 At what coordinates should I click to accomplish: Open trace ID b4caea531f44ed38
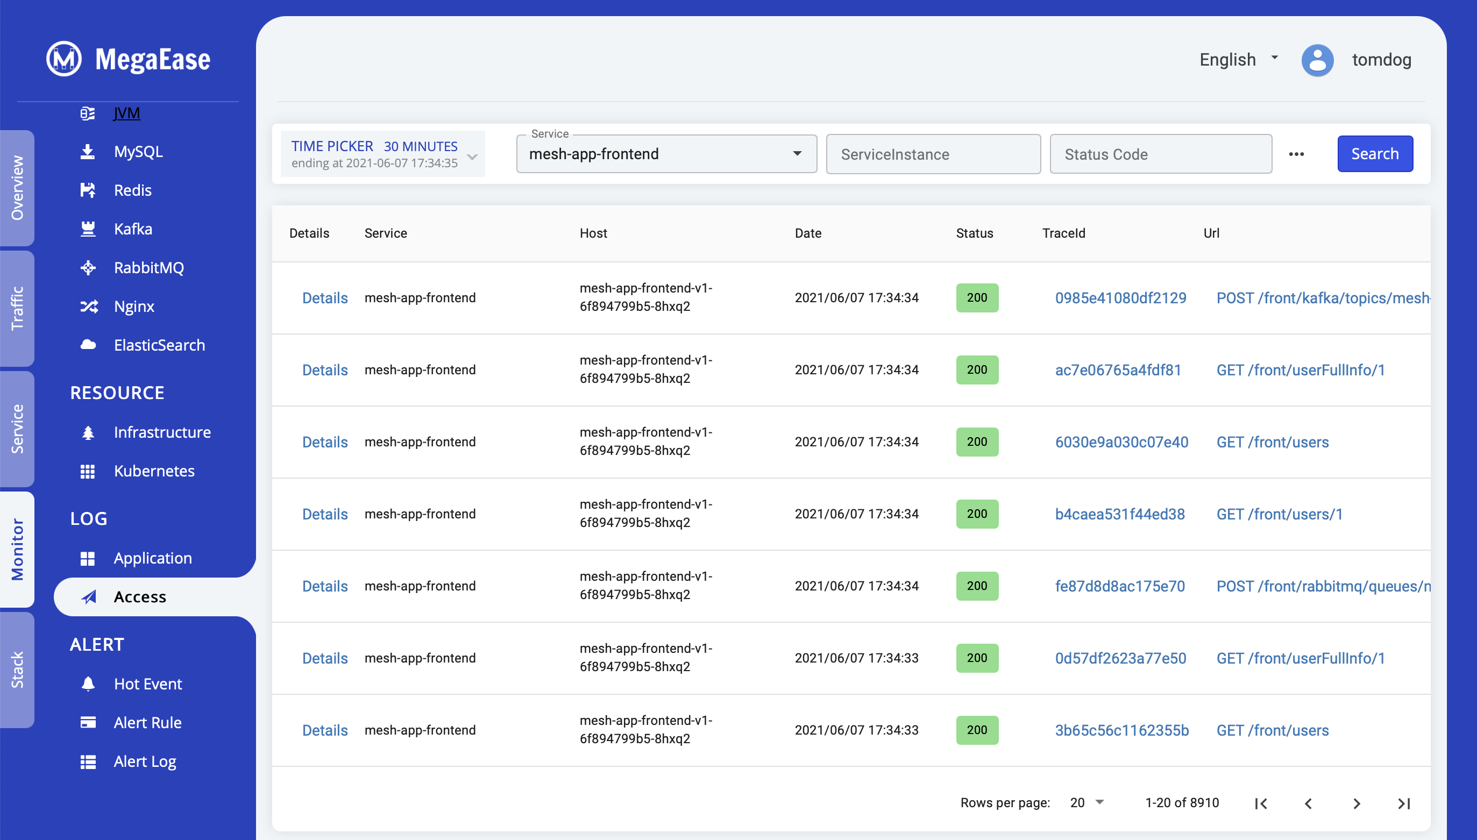(1119, 514)
